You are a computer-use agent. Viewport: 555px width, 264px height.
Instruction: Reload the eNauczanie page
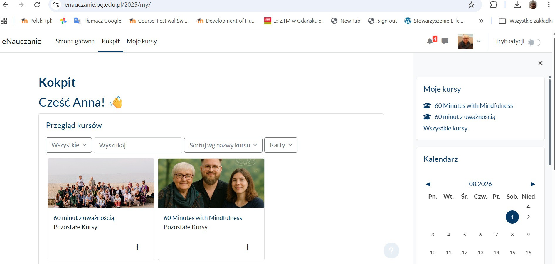coord(37,5)
